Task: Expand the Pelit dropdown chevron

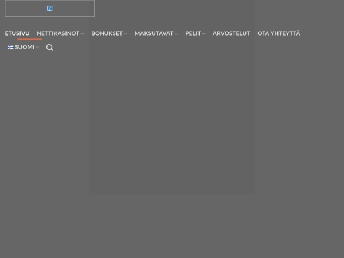Action: coord(204,34)
